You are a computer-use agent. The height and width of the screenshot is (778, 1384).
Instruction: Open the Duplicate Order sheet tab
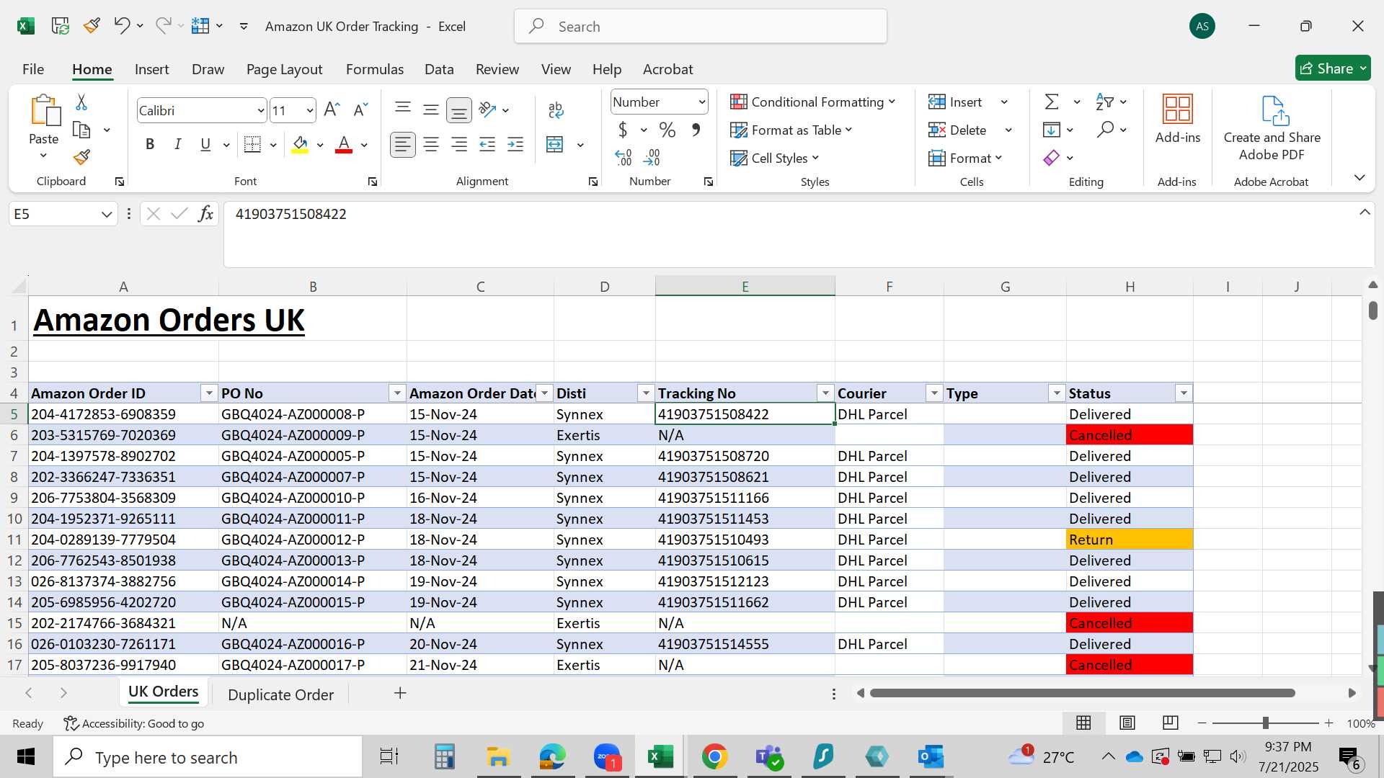[281, 694]
